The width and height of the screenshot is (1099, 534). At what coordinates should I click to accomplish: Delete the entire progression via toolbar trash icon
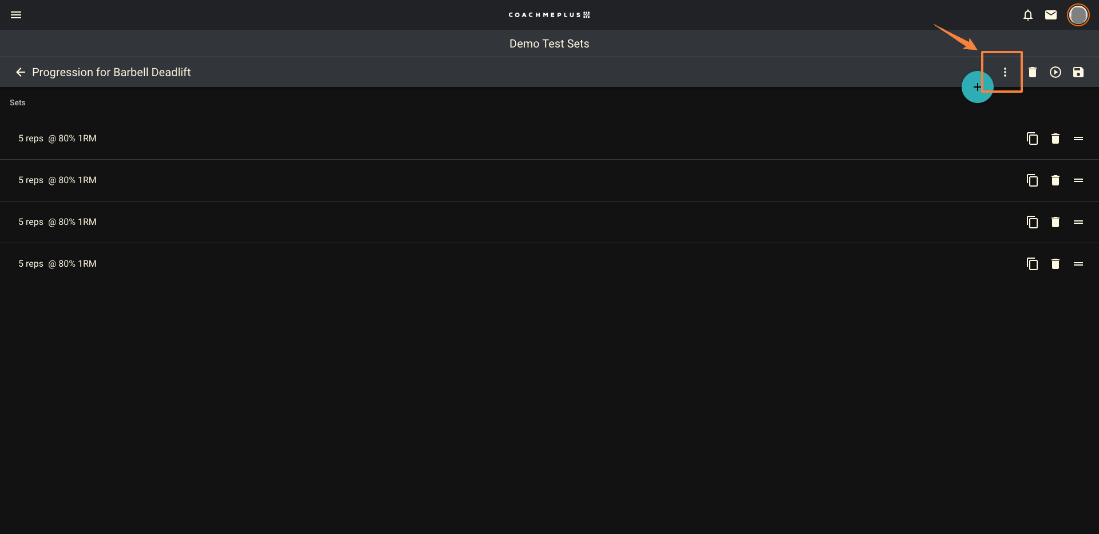pyautogui.click(x=1033, y=72)
